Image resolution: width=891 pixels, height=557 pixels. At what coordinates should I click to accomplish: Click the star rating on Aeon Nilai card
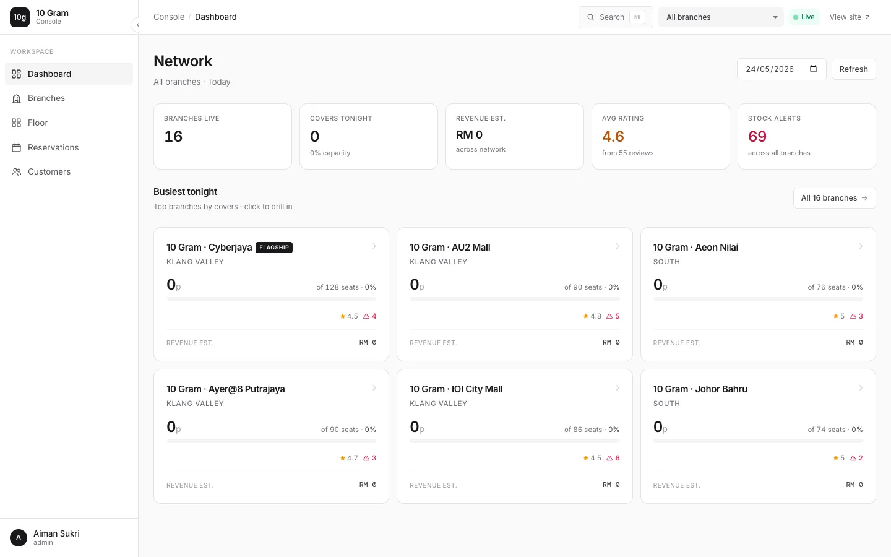pos(839,316)
